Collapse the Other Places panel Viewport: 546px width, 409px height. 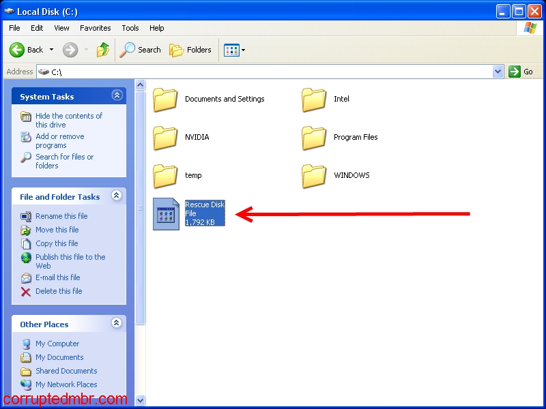(117, 324)
